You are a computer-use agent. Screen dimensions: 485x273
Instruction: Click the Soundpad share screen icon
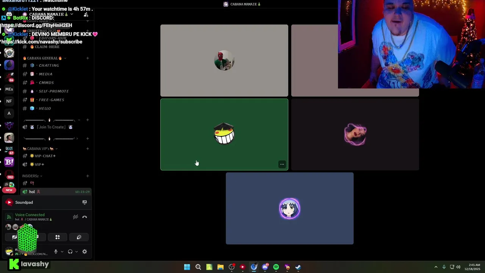point(84,202)
